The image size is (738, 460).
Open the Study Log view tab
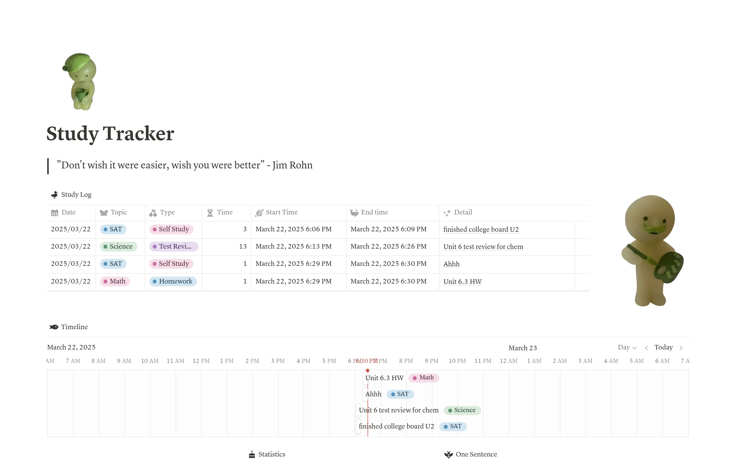[x=76, y=195]
